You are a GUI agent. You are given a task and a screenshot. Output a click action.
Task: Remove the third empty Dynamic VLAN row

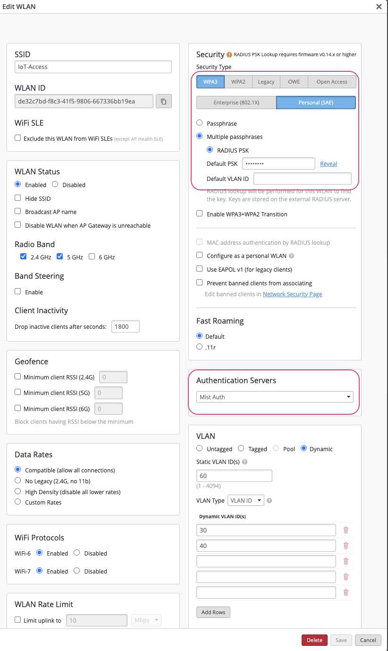pos(346,561)
